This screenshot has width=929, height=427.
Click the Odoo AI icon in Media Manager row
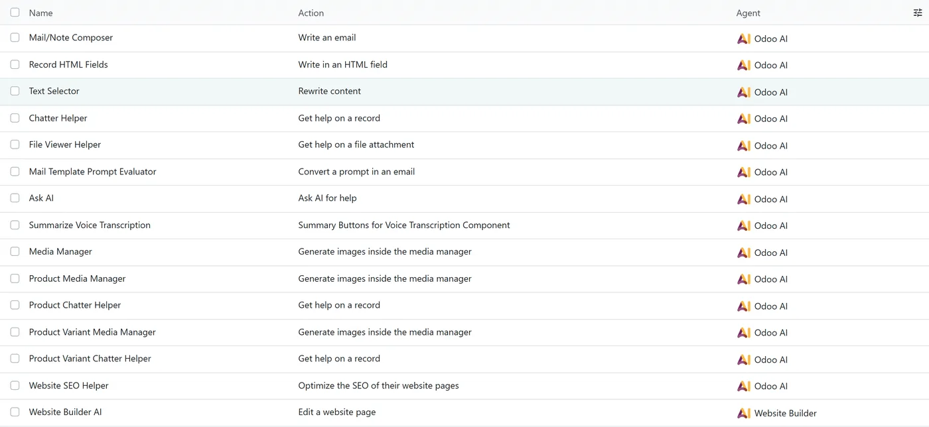click(x=744, y=253)
